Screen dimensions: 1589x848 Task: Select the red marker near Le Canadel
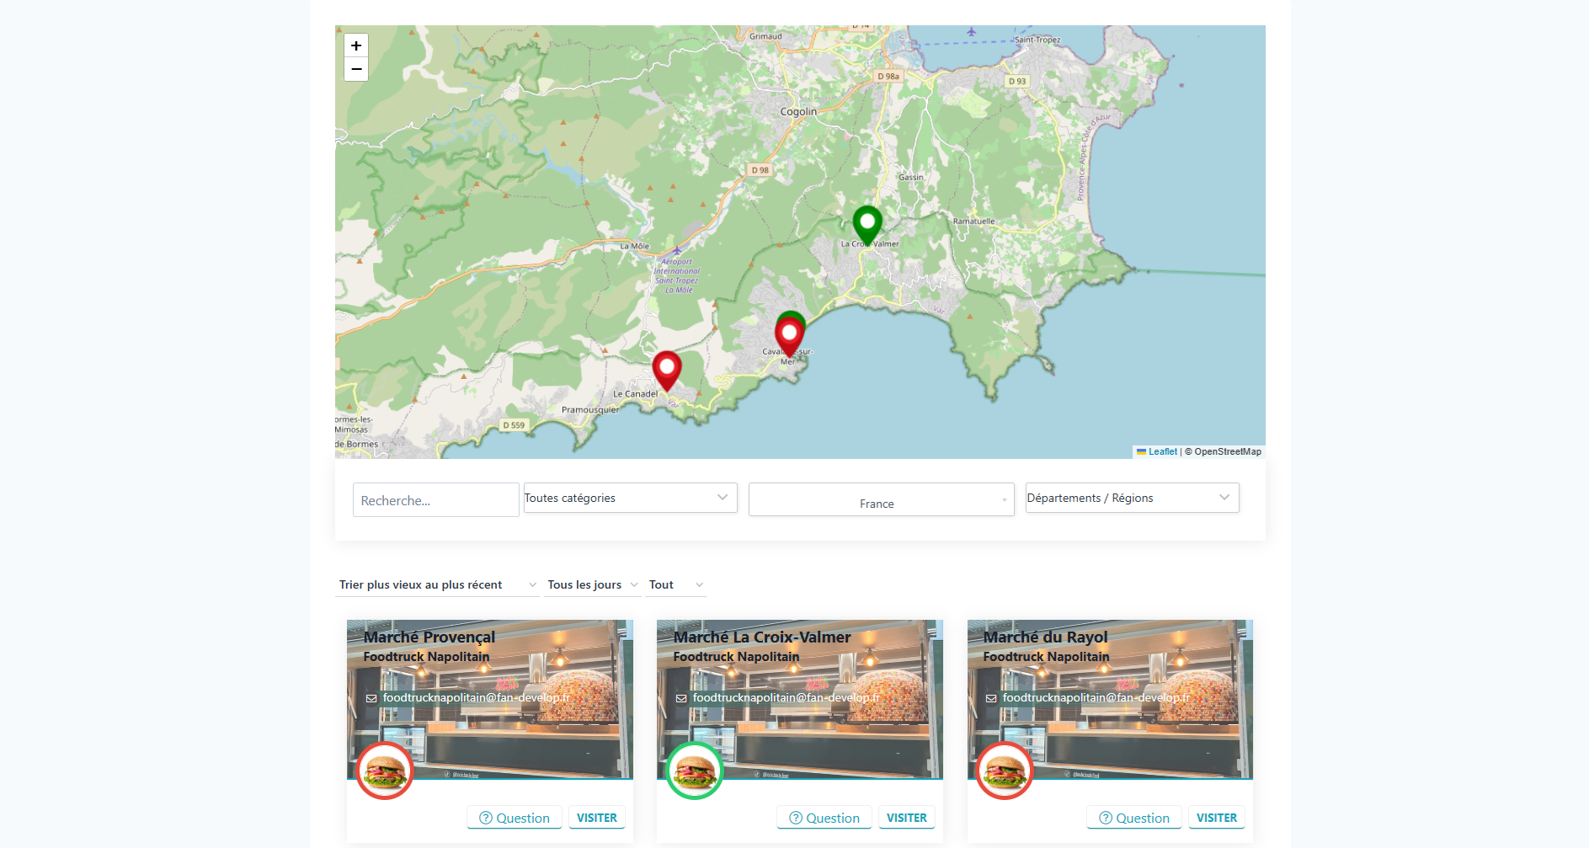(666, 368)
